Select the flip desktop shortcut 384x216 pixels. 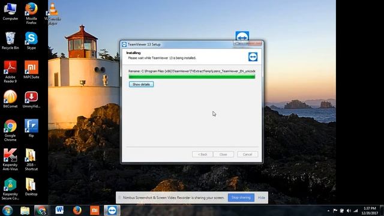point(31,128)
